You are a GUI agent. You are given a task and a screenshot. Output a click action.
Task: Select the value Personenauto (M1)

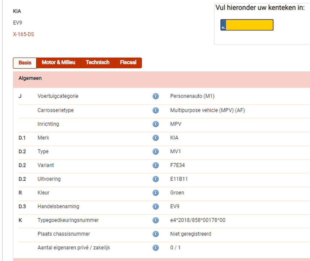193,96
